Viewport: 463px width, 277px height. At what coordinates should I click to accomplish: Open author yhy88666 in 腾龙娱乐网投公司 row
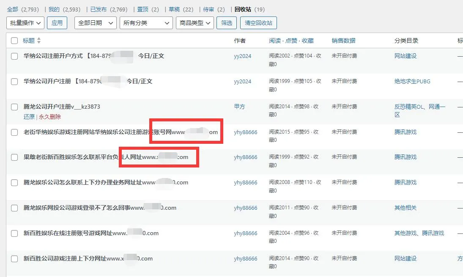coord(246,208)
